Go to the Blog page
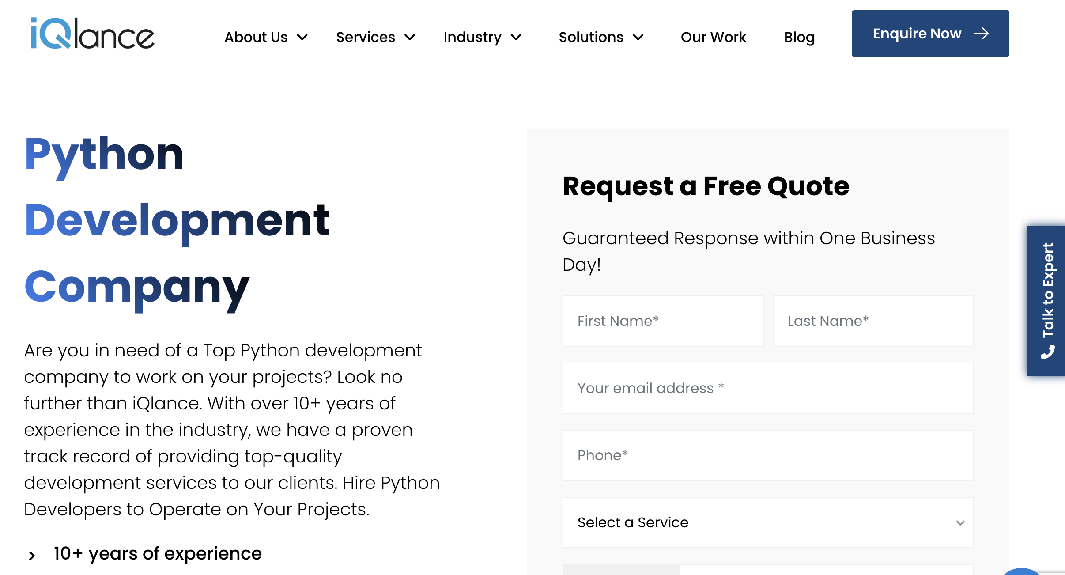The image size is (1065, 575). pos(799,38)
